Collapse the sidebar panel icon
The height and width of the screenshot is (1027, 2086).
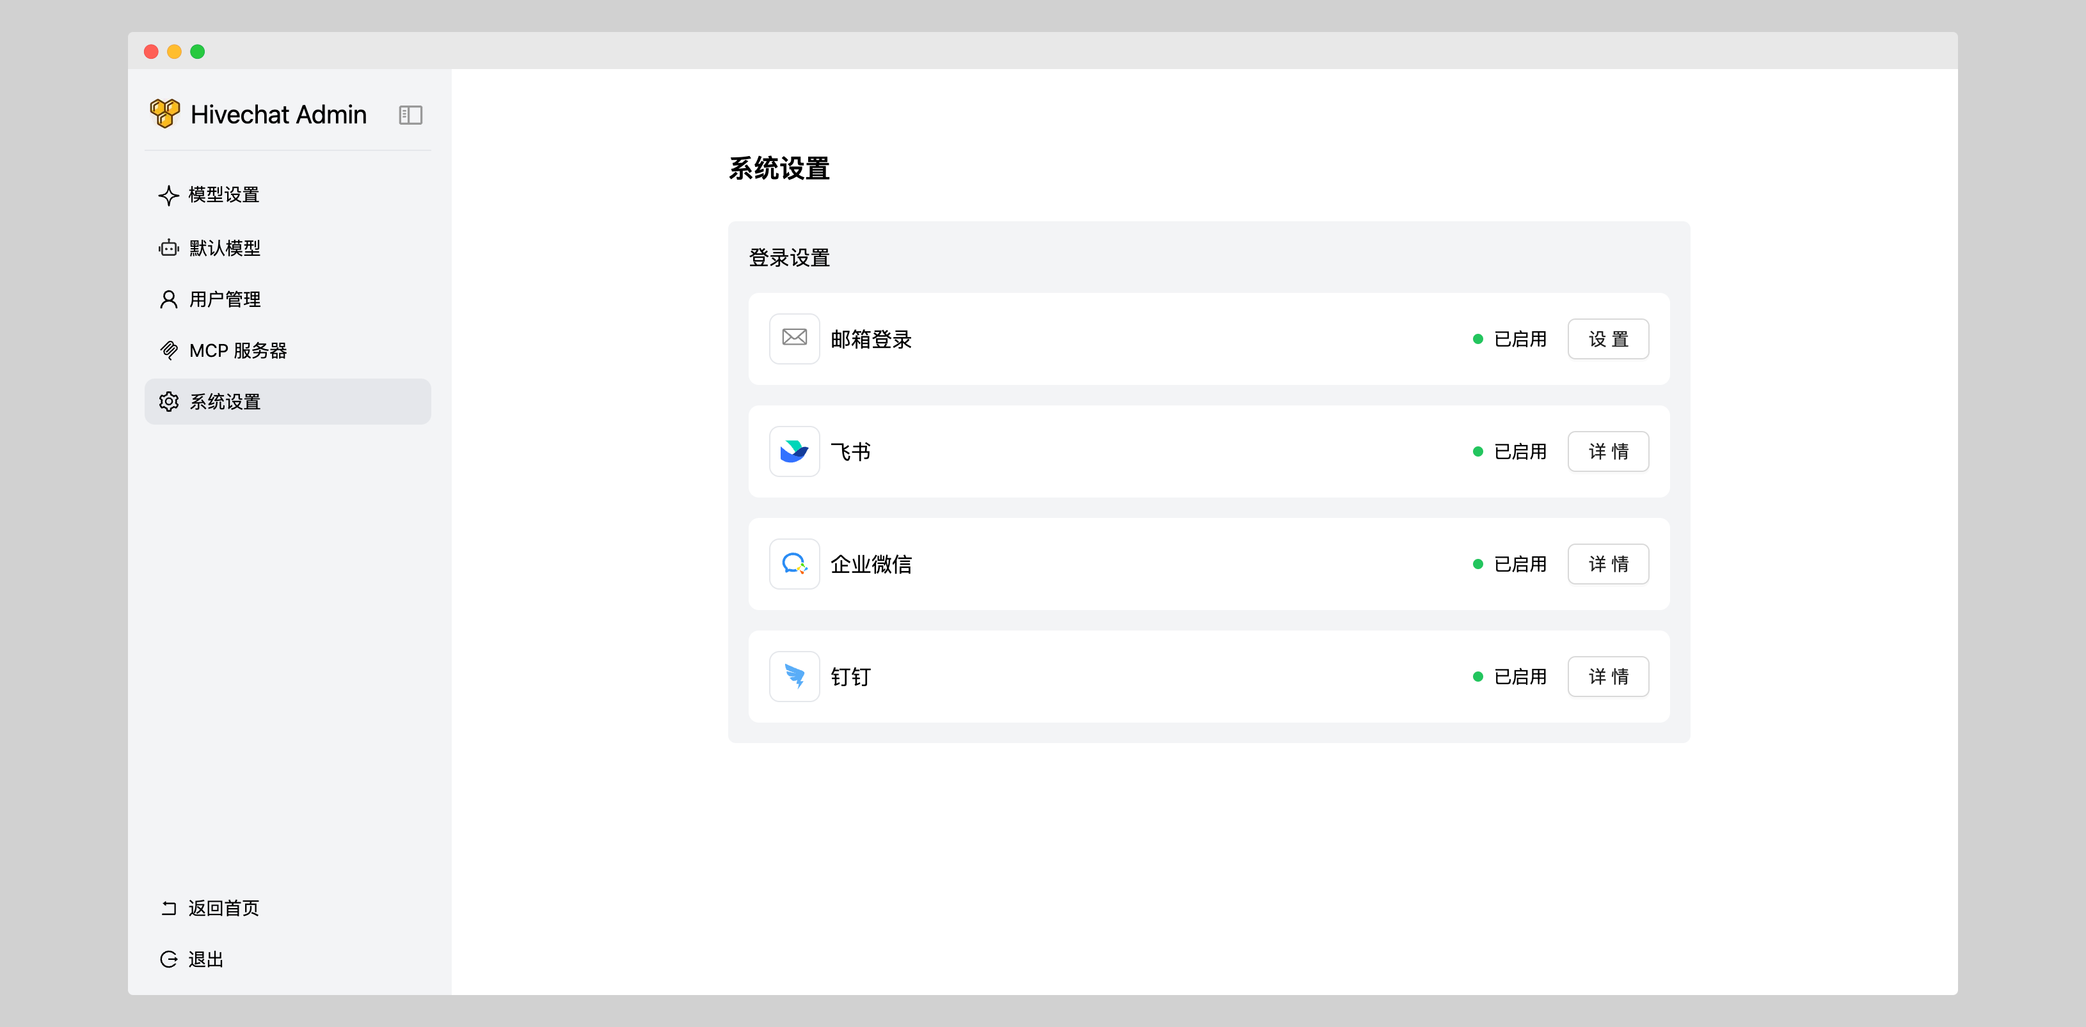tap(411, 115)
